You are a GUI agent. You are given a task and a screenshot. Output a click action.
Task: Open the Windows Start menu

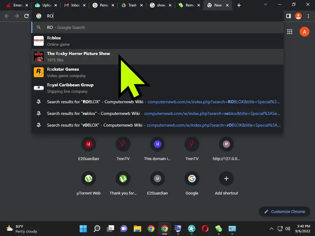(x=83, y=229)
